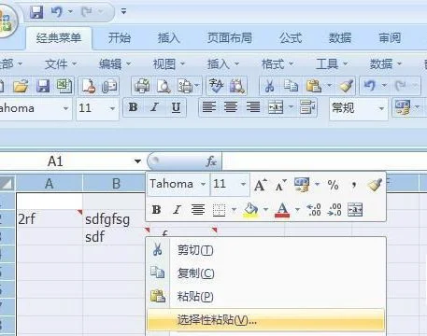427x336 pixels.
Task: Click the Excel export icon beside Save
Action: click(64, 86)
